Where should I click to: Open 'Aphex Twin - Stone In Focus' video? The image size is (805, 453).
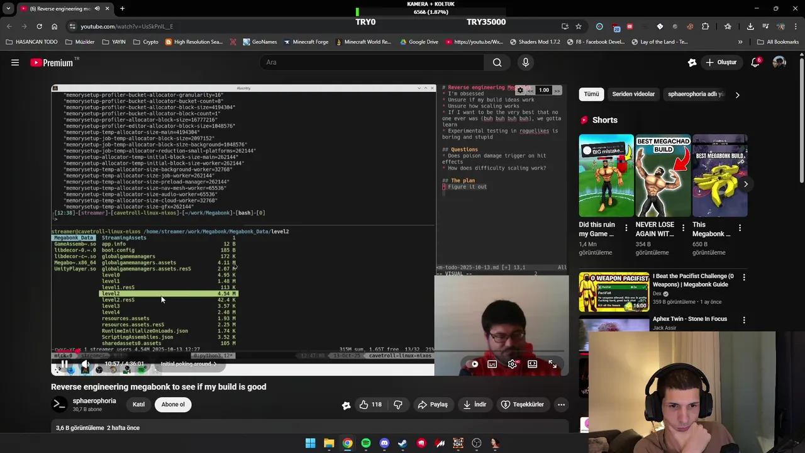690,319
